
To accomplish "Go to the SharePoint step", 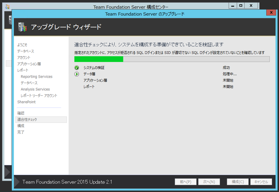I will point(26,102).
